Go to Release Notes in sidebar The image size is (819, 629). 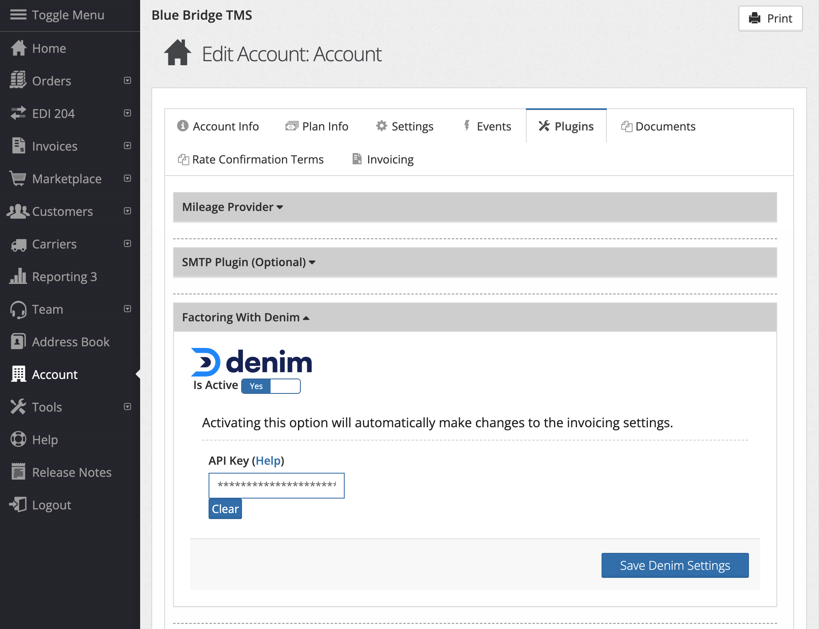point(72,472)
